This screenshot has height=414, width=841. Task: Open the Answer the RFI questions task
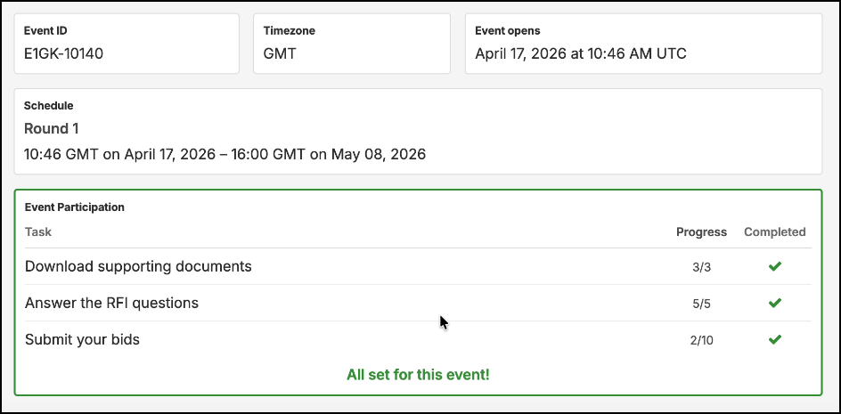[111, 303]
